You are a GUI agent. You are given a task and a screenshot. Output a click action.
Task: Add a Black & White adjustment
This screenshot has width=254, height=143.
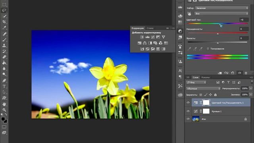coord(150,43)
